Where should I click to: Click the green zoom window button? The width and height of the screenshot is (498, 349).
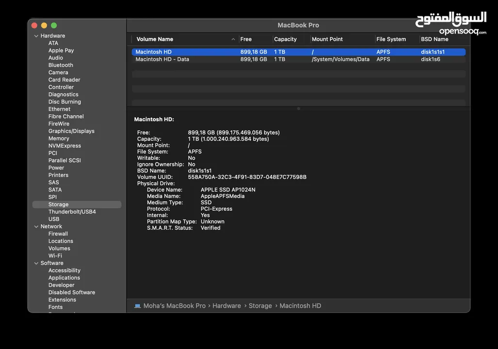point(54,25)
